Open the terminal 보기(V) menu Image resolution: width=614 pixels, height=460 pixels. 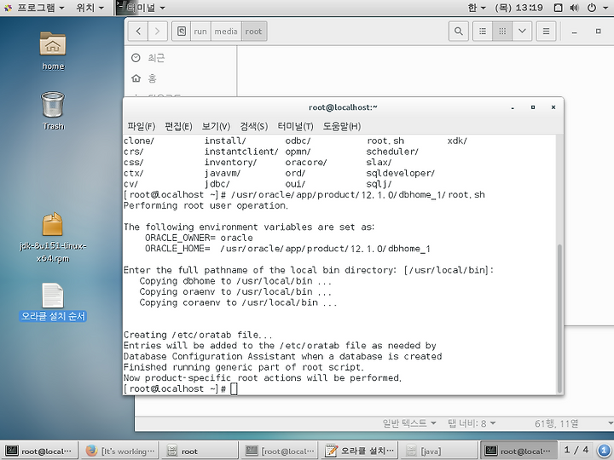click(x=216, y=126)
